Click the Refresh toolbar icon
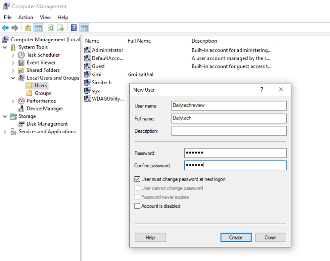Image resolution: width=330 pixels, height=261 pixels. click(52, 28)
